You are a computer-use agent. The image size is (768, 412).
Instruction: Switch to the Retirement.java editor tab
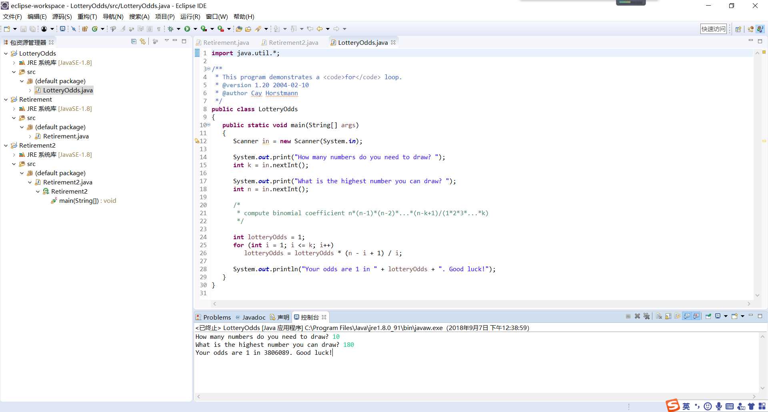[222, 42]
